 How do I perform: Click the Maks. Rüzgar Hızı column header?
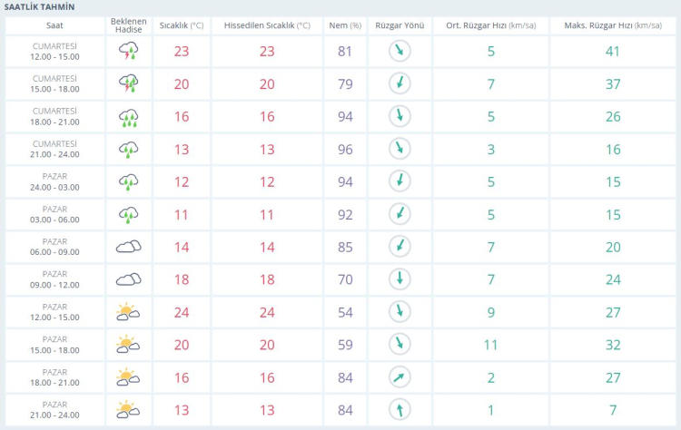pyautogui.click(x=613, y=25)
